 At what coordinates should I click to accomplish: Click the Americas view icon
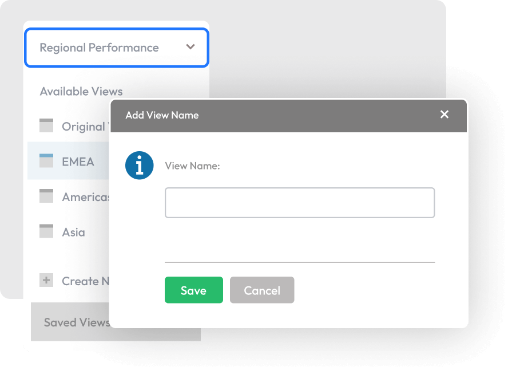46,196
